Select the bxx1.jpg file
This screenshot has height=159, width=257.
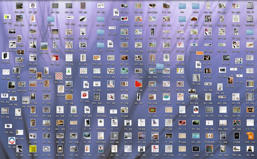[x=153, y=6]
